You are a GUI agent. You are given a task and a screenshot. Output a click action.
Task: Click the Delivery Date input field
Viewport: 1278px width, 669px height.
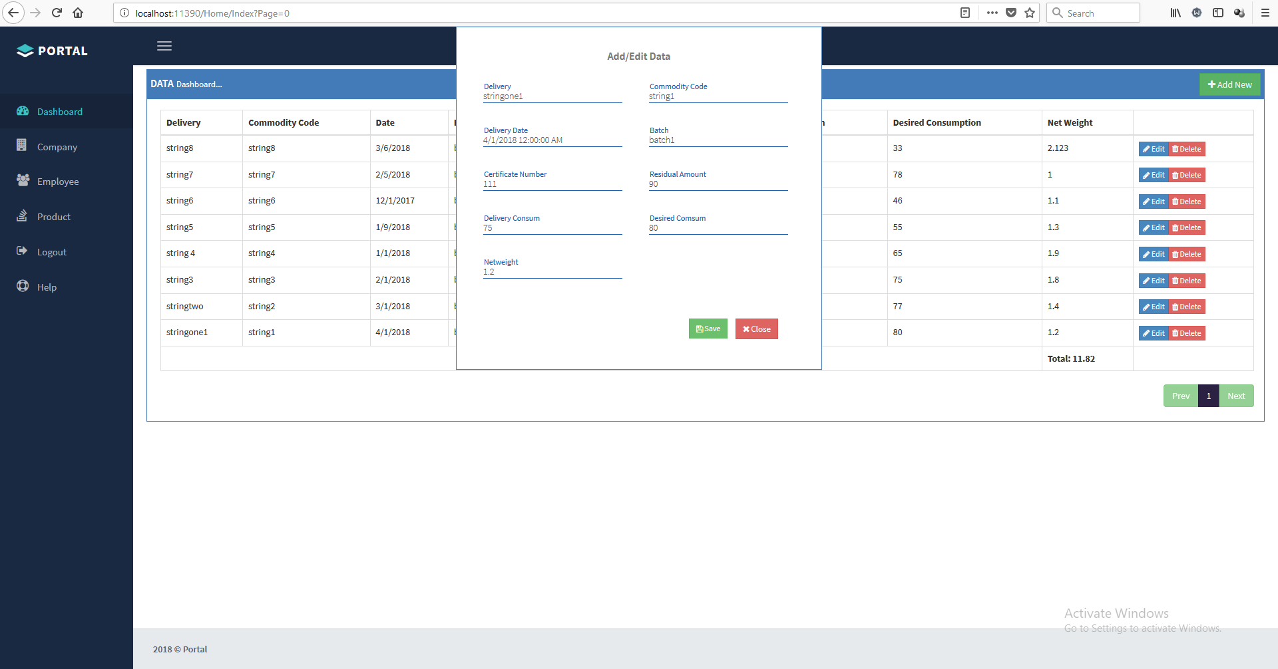[552, 140]
